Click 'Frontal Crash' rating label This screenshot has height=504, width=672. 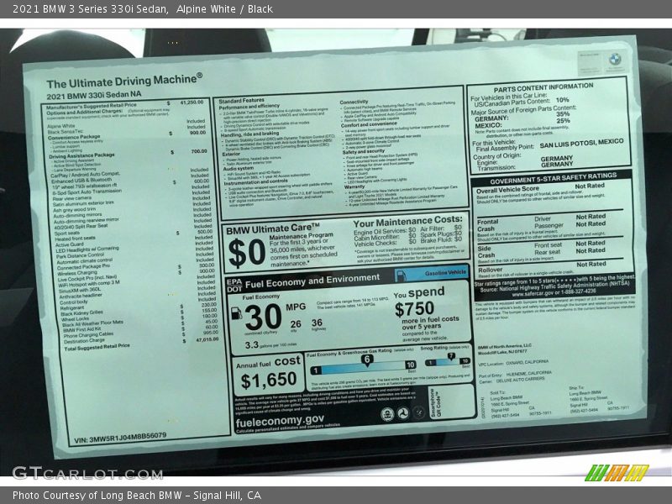coord(487,225)
